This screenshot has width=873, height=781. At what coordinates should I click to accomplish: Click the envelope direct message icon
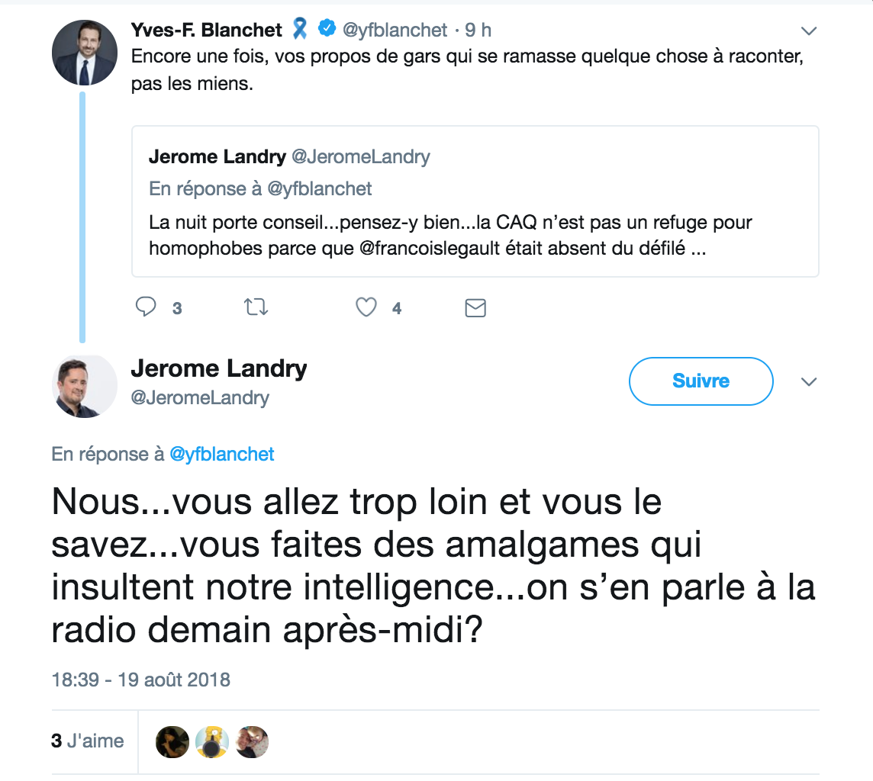(x=475, y=307)
